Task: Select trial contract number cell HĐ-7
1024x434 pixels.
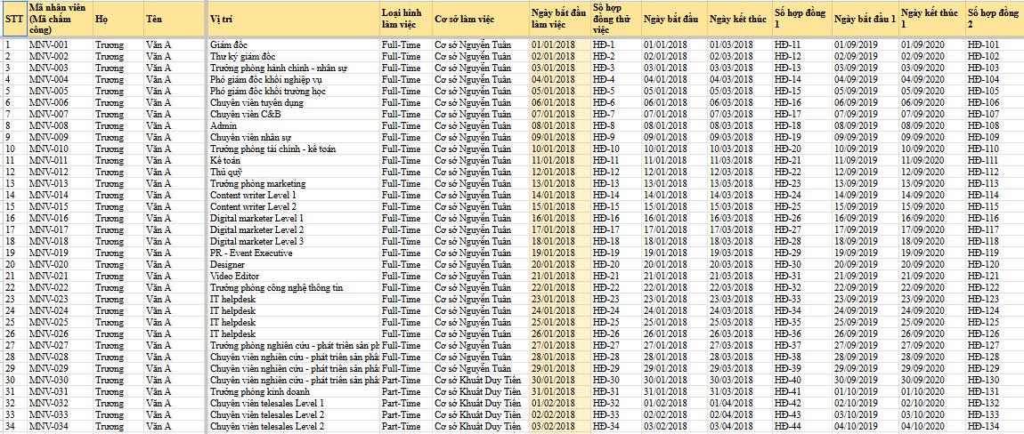Action: [616, 114]
